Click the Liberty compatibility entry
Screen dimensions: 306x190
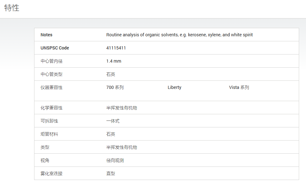click(x=174, y=87)
